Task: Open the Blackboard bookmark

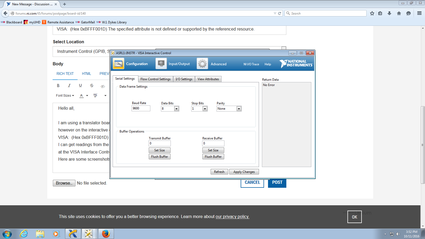Action: pos(12,22)
